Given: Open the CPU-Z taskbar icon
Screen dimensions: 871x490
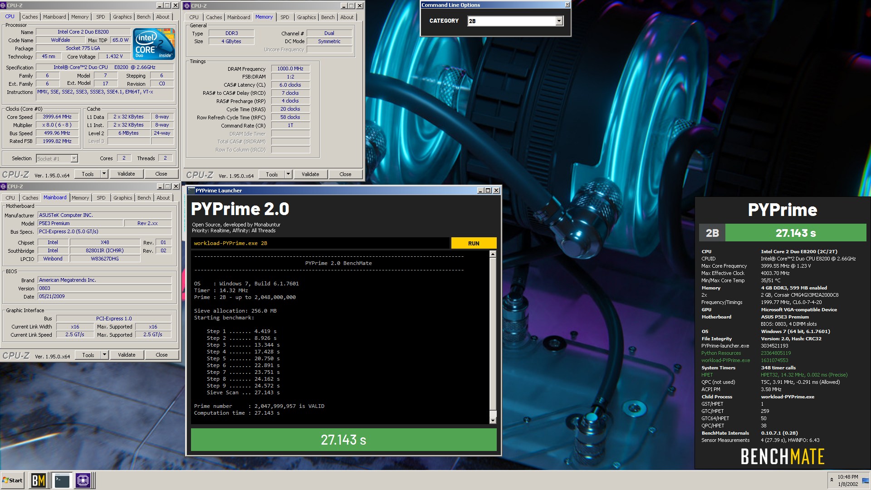Looking at the screenshot, I should click(83, 480).
